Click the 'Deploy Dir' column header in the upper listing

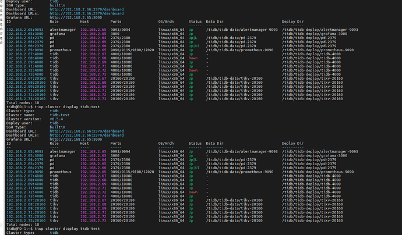click(x=293, y=22)
